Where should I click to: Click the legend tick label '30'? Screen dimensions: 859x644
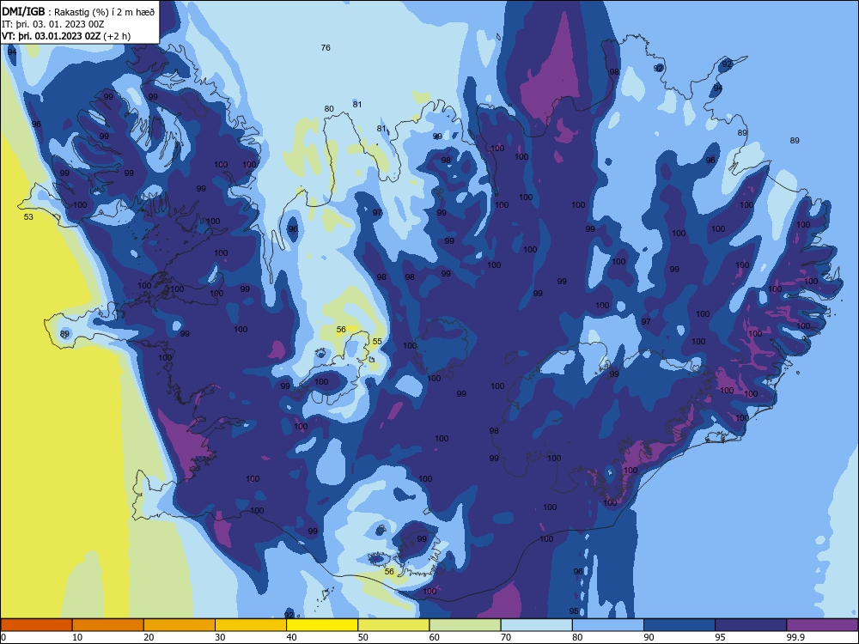coord(220,637)
